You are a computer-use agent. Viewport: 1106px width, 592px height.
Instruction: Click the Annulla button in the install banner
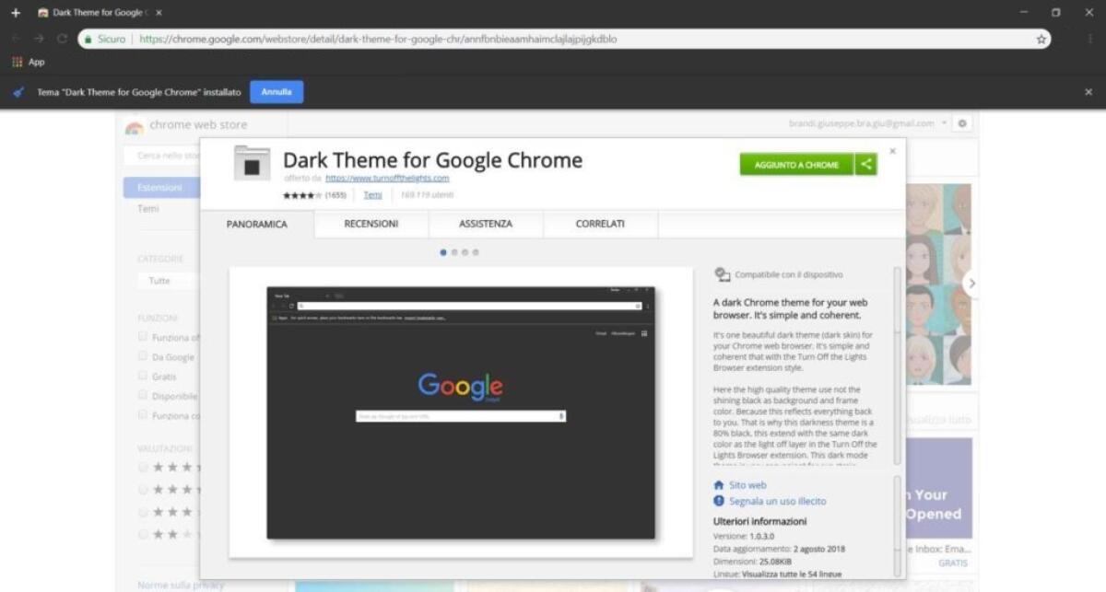click(276, 92)
